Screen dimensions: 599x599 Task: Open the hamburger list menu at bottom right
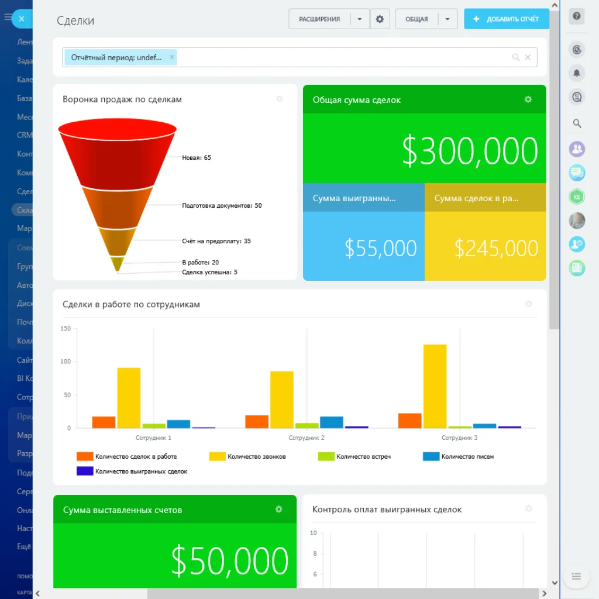(x=576, y=577)
